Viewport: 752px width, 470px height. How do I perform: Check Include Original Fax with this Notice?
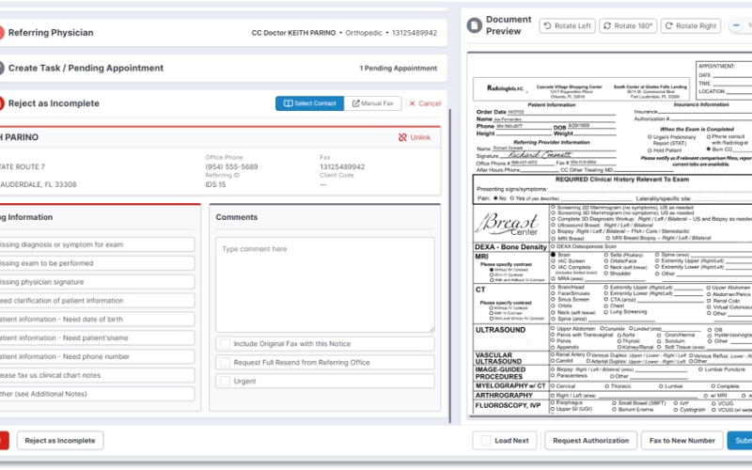[225, 344]
